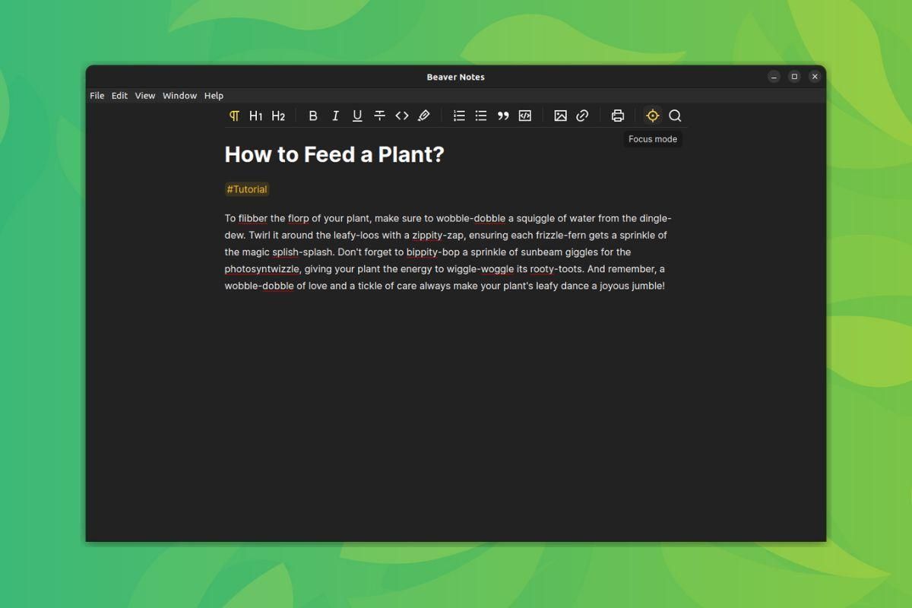Apply the inline code format

point(402,115)
